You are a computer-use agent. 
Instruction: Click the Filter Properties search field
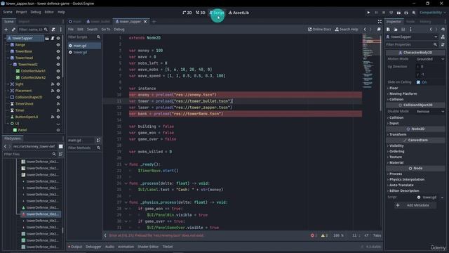[x=412, y=44]
